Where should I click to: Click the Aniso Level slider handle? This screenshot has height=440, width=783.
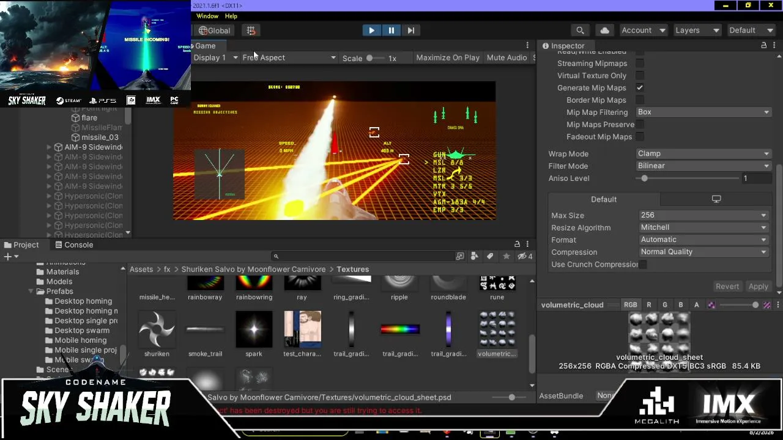(645, 178)
